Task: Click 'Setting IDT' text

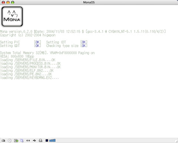Action: coord(56,42)
